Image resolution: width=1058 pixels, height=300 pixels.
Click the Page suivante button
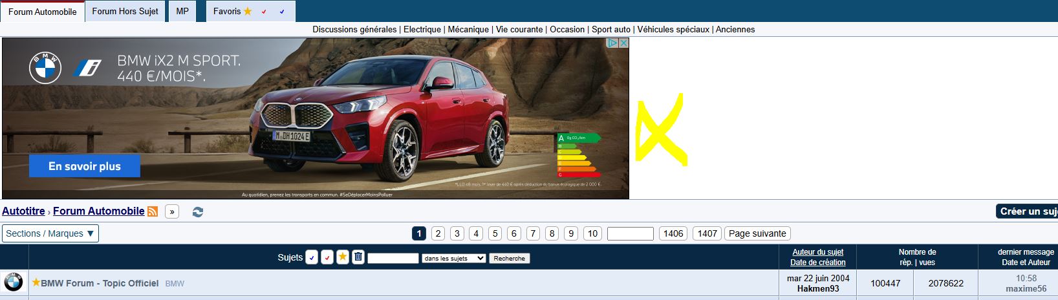coord(757,233)
